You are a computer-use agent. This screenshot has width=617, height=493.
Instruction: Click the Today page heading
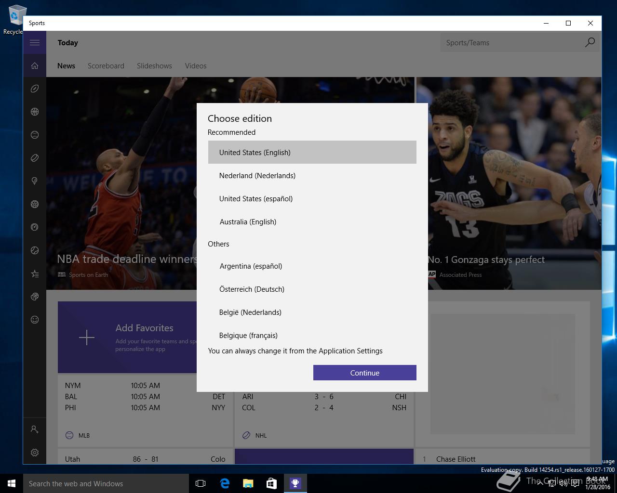pyautogui.click(x=67, y=42)
